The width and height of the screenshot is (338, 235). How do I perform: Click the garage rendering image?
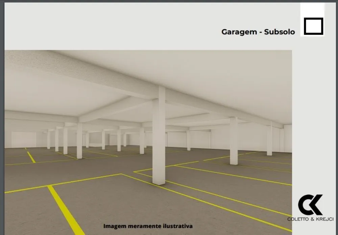point(148,143)
